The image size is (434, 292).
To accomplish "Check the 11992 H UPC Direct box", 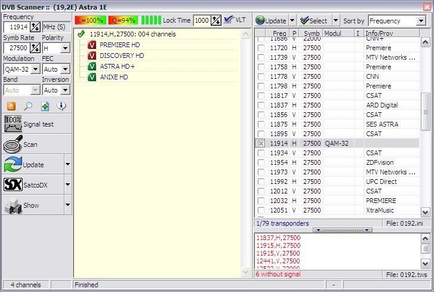I will click(x=261, y=182).
